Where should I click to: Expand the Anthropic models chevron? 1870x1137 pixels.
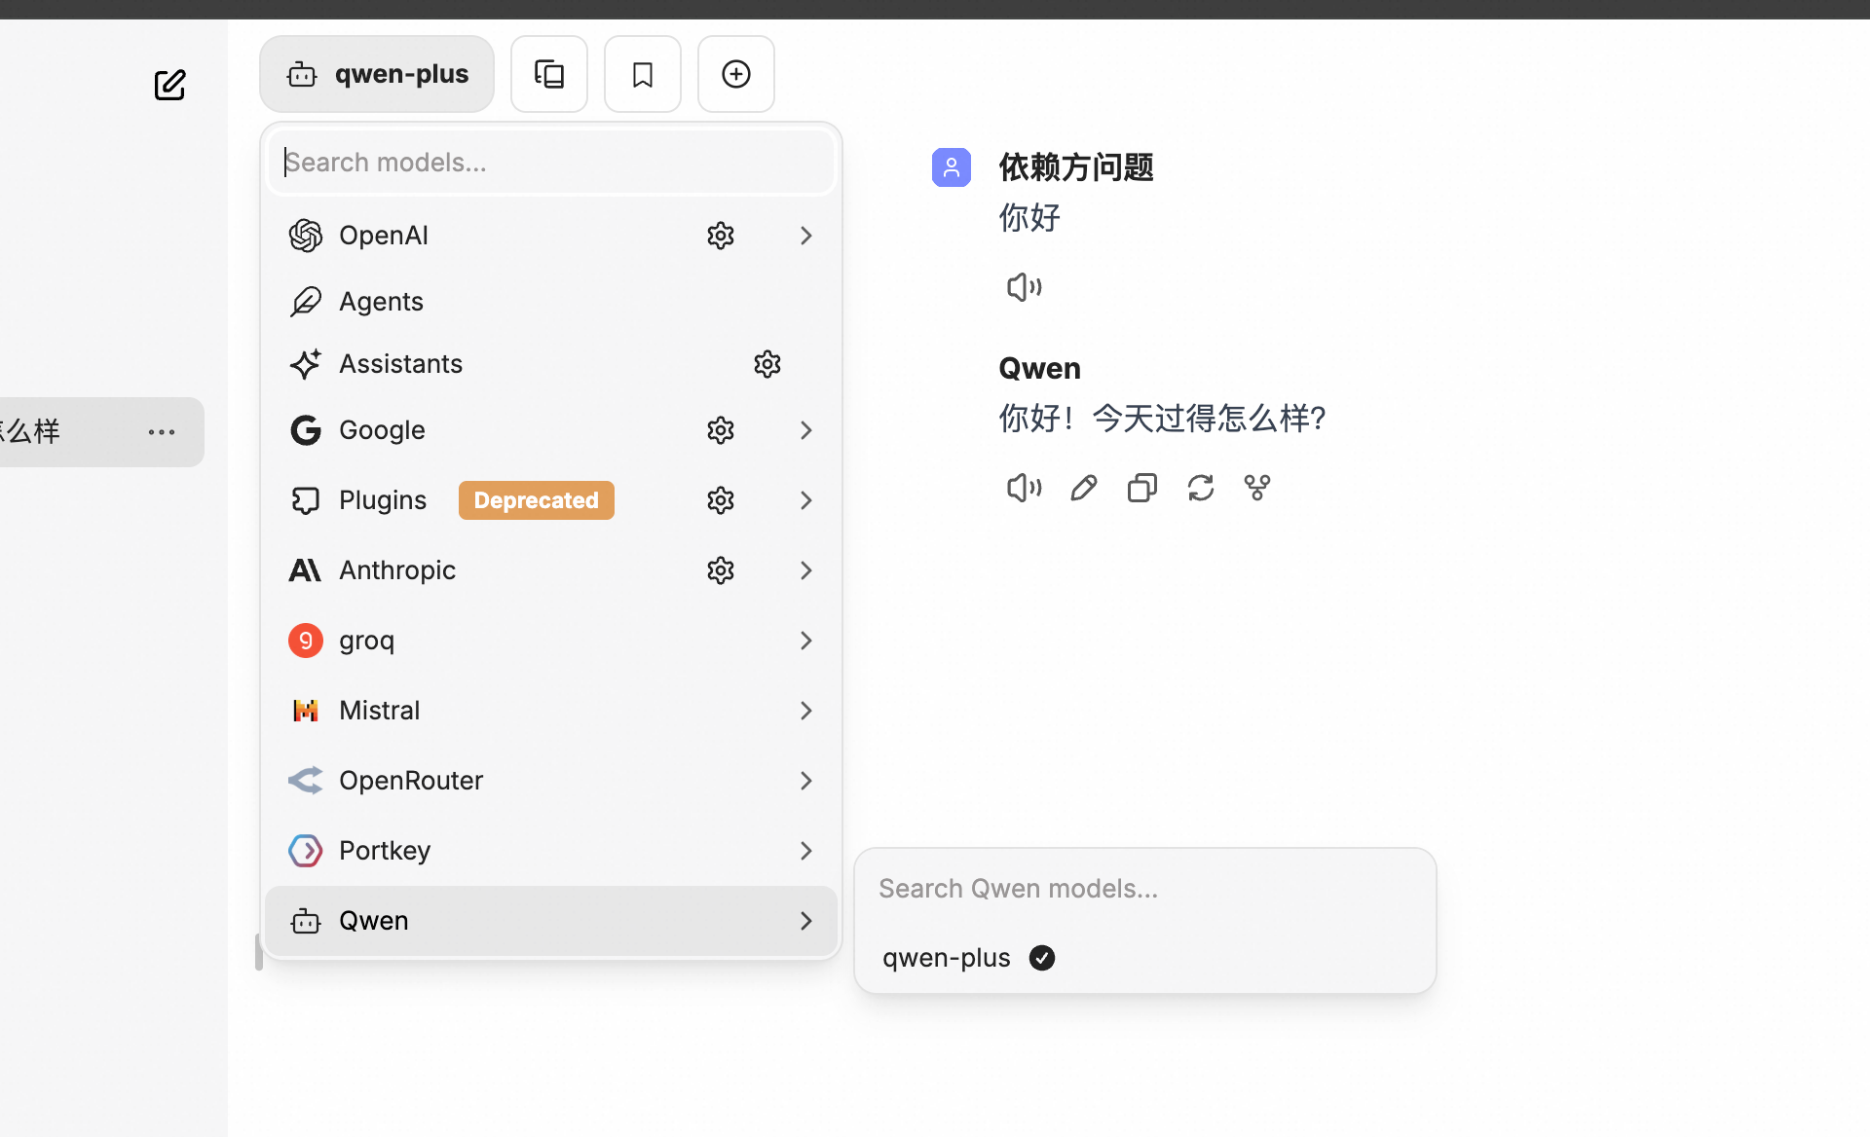click(805, 570)
